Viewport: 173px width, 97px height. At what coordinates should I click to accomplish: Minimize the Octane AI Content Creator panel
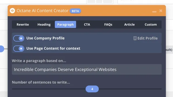(x=154, y=12)
